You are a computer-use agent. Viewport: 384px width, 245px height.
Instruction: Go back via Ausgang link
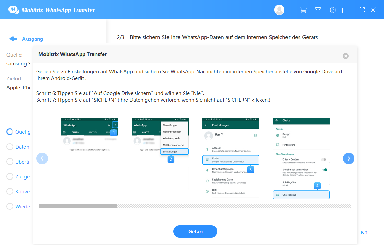tap(33, 39)
